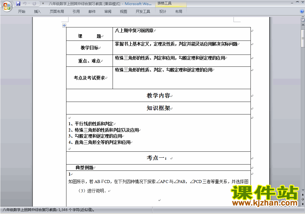Click the 知识框架 heading
The width and height of the screenshot is (305, 214).
[x=158, y=108]
